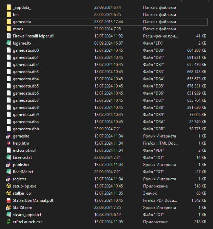Select the size 291 620 КБ
Screen dimensions: 213x229
196,108
